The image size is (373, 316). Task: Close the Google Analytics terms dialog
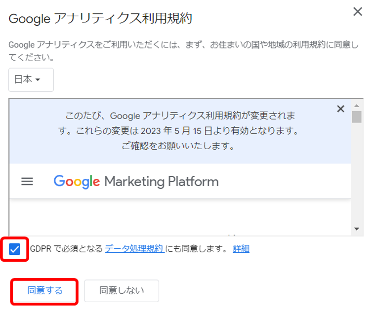358,11
